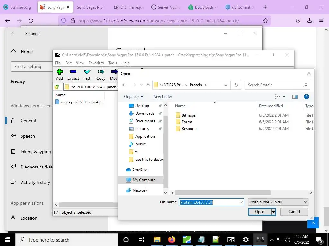The height and width of the screenshot is (246, 329).
Task: Select Home in Settings sidebar
Action: click(27, 52)
